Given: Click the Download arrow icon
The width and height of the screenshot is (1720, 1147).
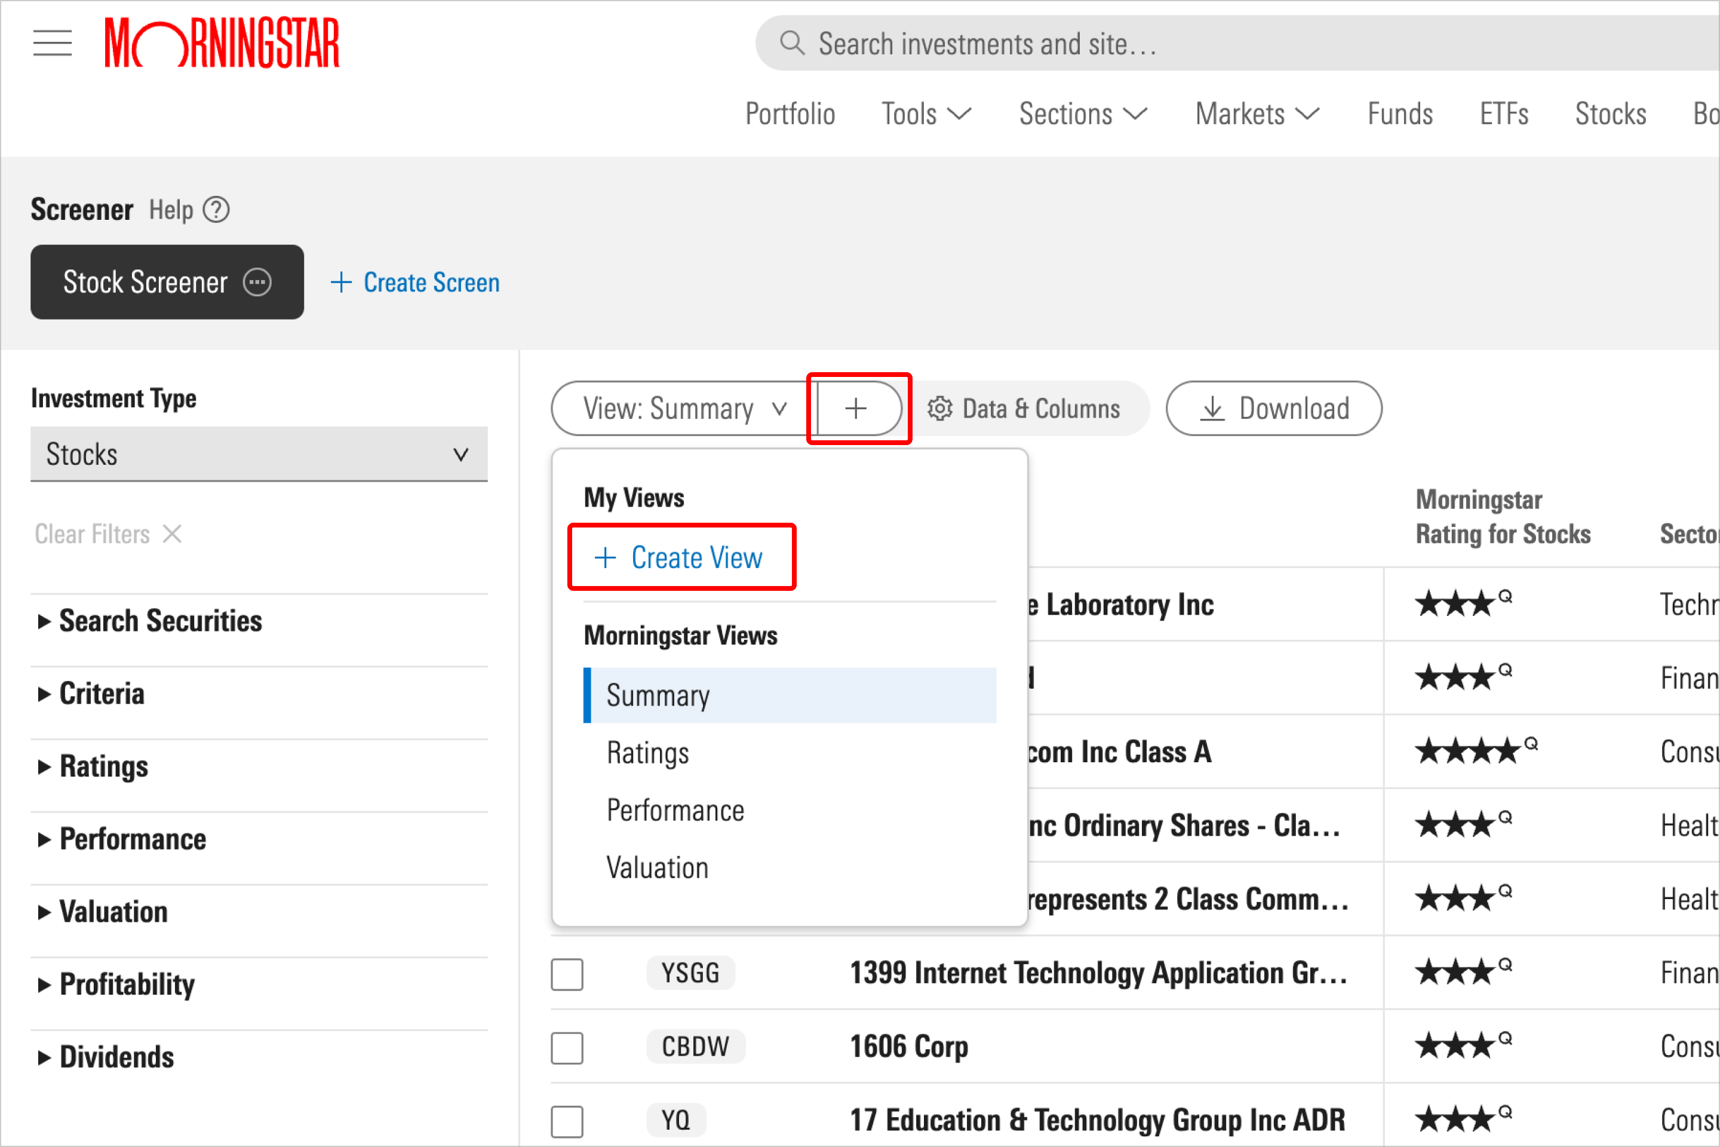Looking at the screenshot, I should (x=1212, y=408).
